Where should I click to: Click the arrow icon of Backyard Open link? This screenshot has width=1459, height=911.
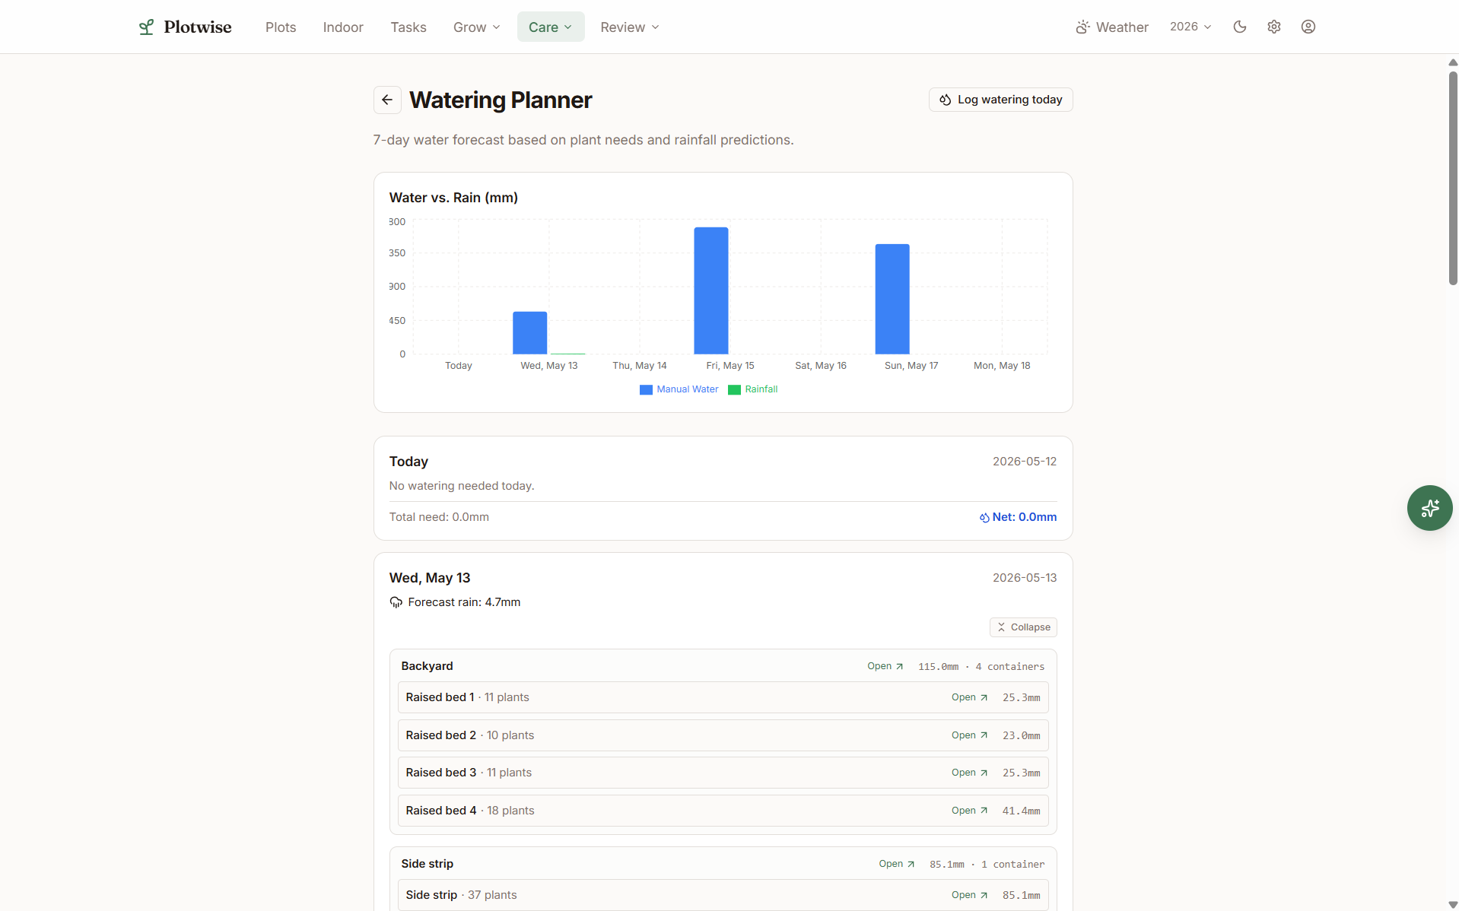pyautogui.click(x=899, y=666)
